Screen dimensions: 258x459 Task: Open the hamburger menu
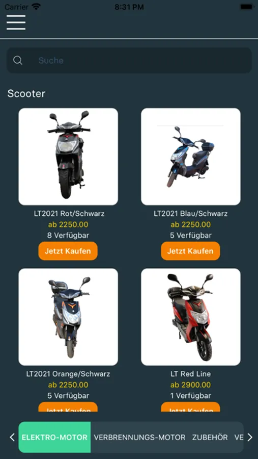click(x=16, y=22)
